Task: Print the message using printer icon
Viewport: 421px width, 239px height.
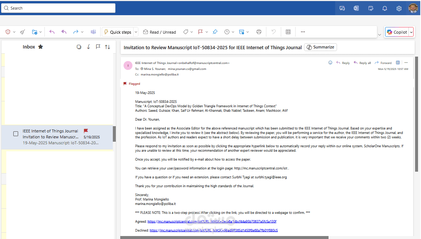Action: (x=259, y=32)
